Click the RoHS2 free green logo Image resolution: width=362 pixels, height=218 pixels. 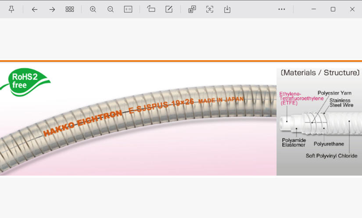point(25,82)
